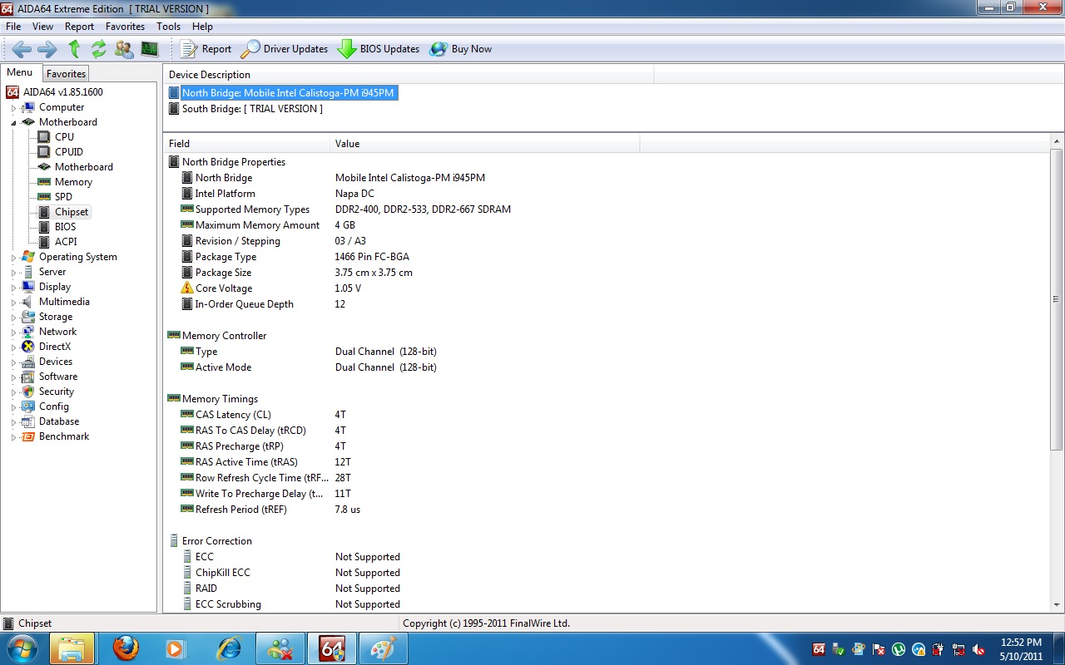This screenshot has width=1065, height=665.
Task: Click the vertical scrollbar thumb in details pane
Action: (x=1057, y=300)
